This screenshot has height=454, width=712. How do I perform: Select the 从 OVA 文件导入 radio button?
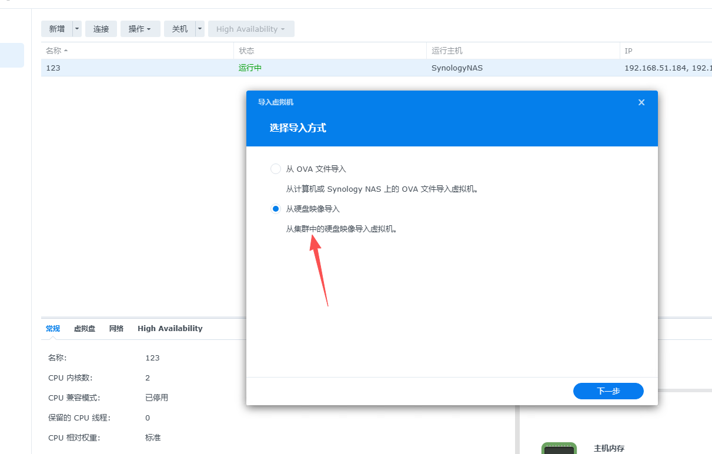[x=276, y=169]
